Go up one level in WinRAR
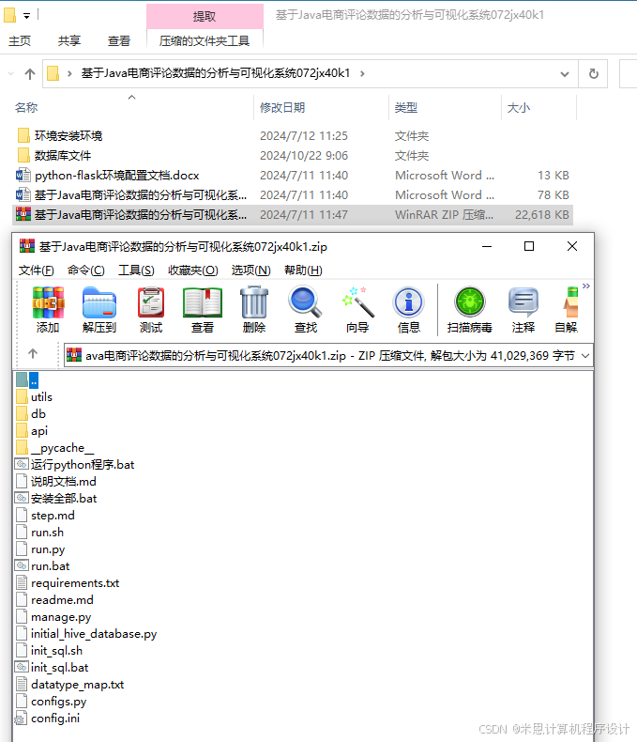 pyautogui.click(x=33, y=353)
